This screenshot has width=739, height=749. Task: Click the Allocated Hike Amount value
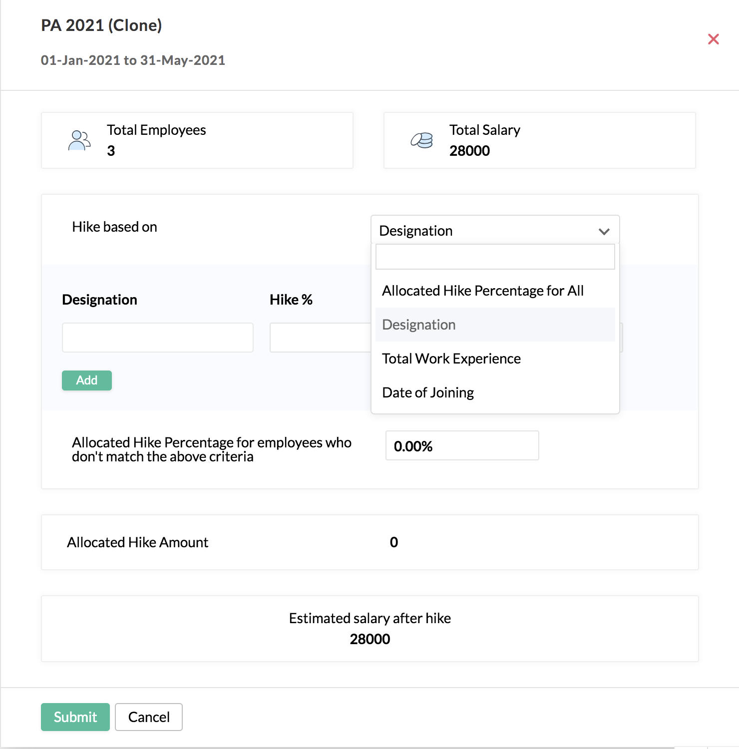(x=394, y=542)
